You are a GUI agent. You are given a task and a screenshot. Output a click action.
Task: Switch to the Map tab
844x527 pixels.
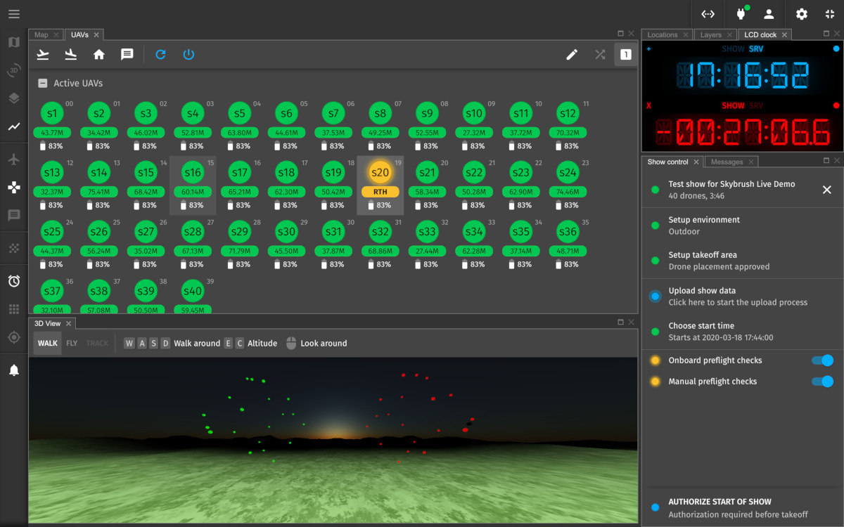tap(41, 34)
